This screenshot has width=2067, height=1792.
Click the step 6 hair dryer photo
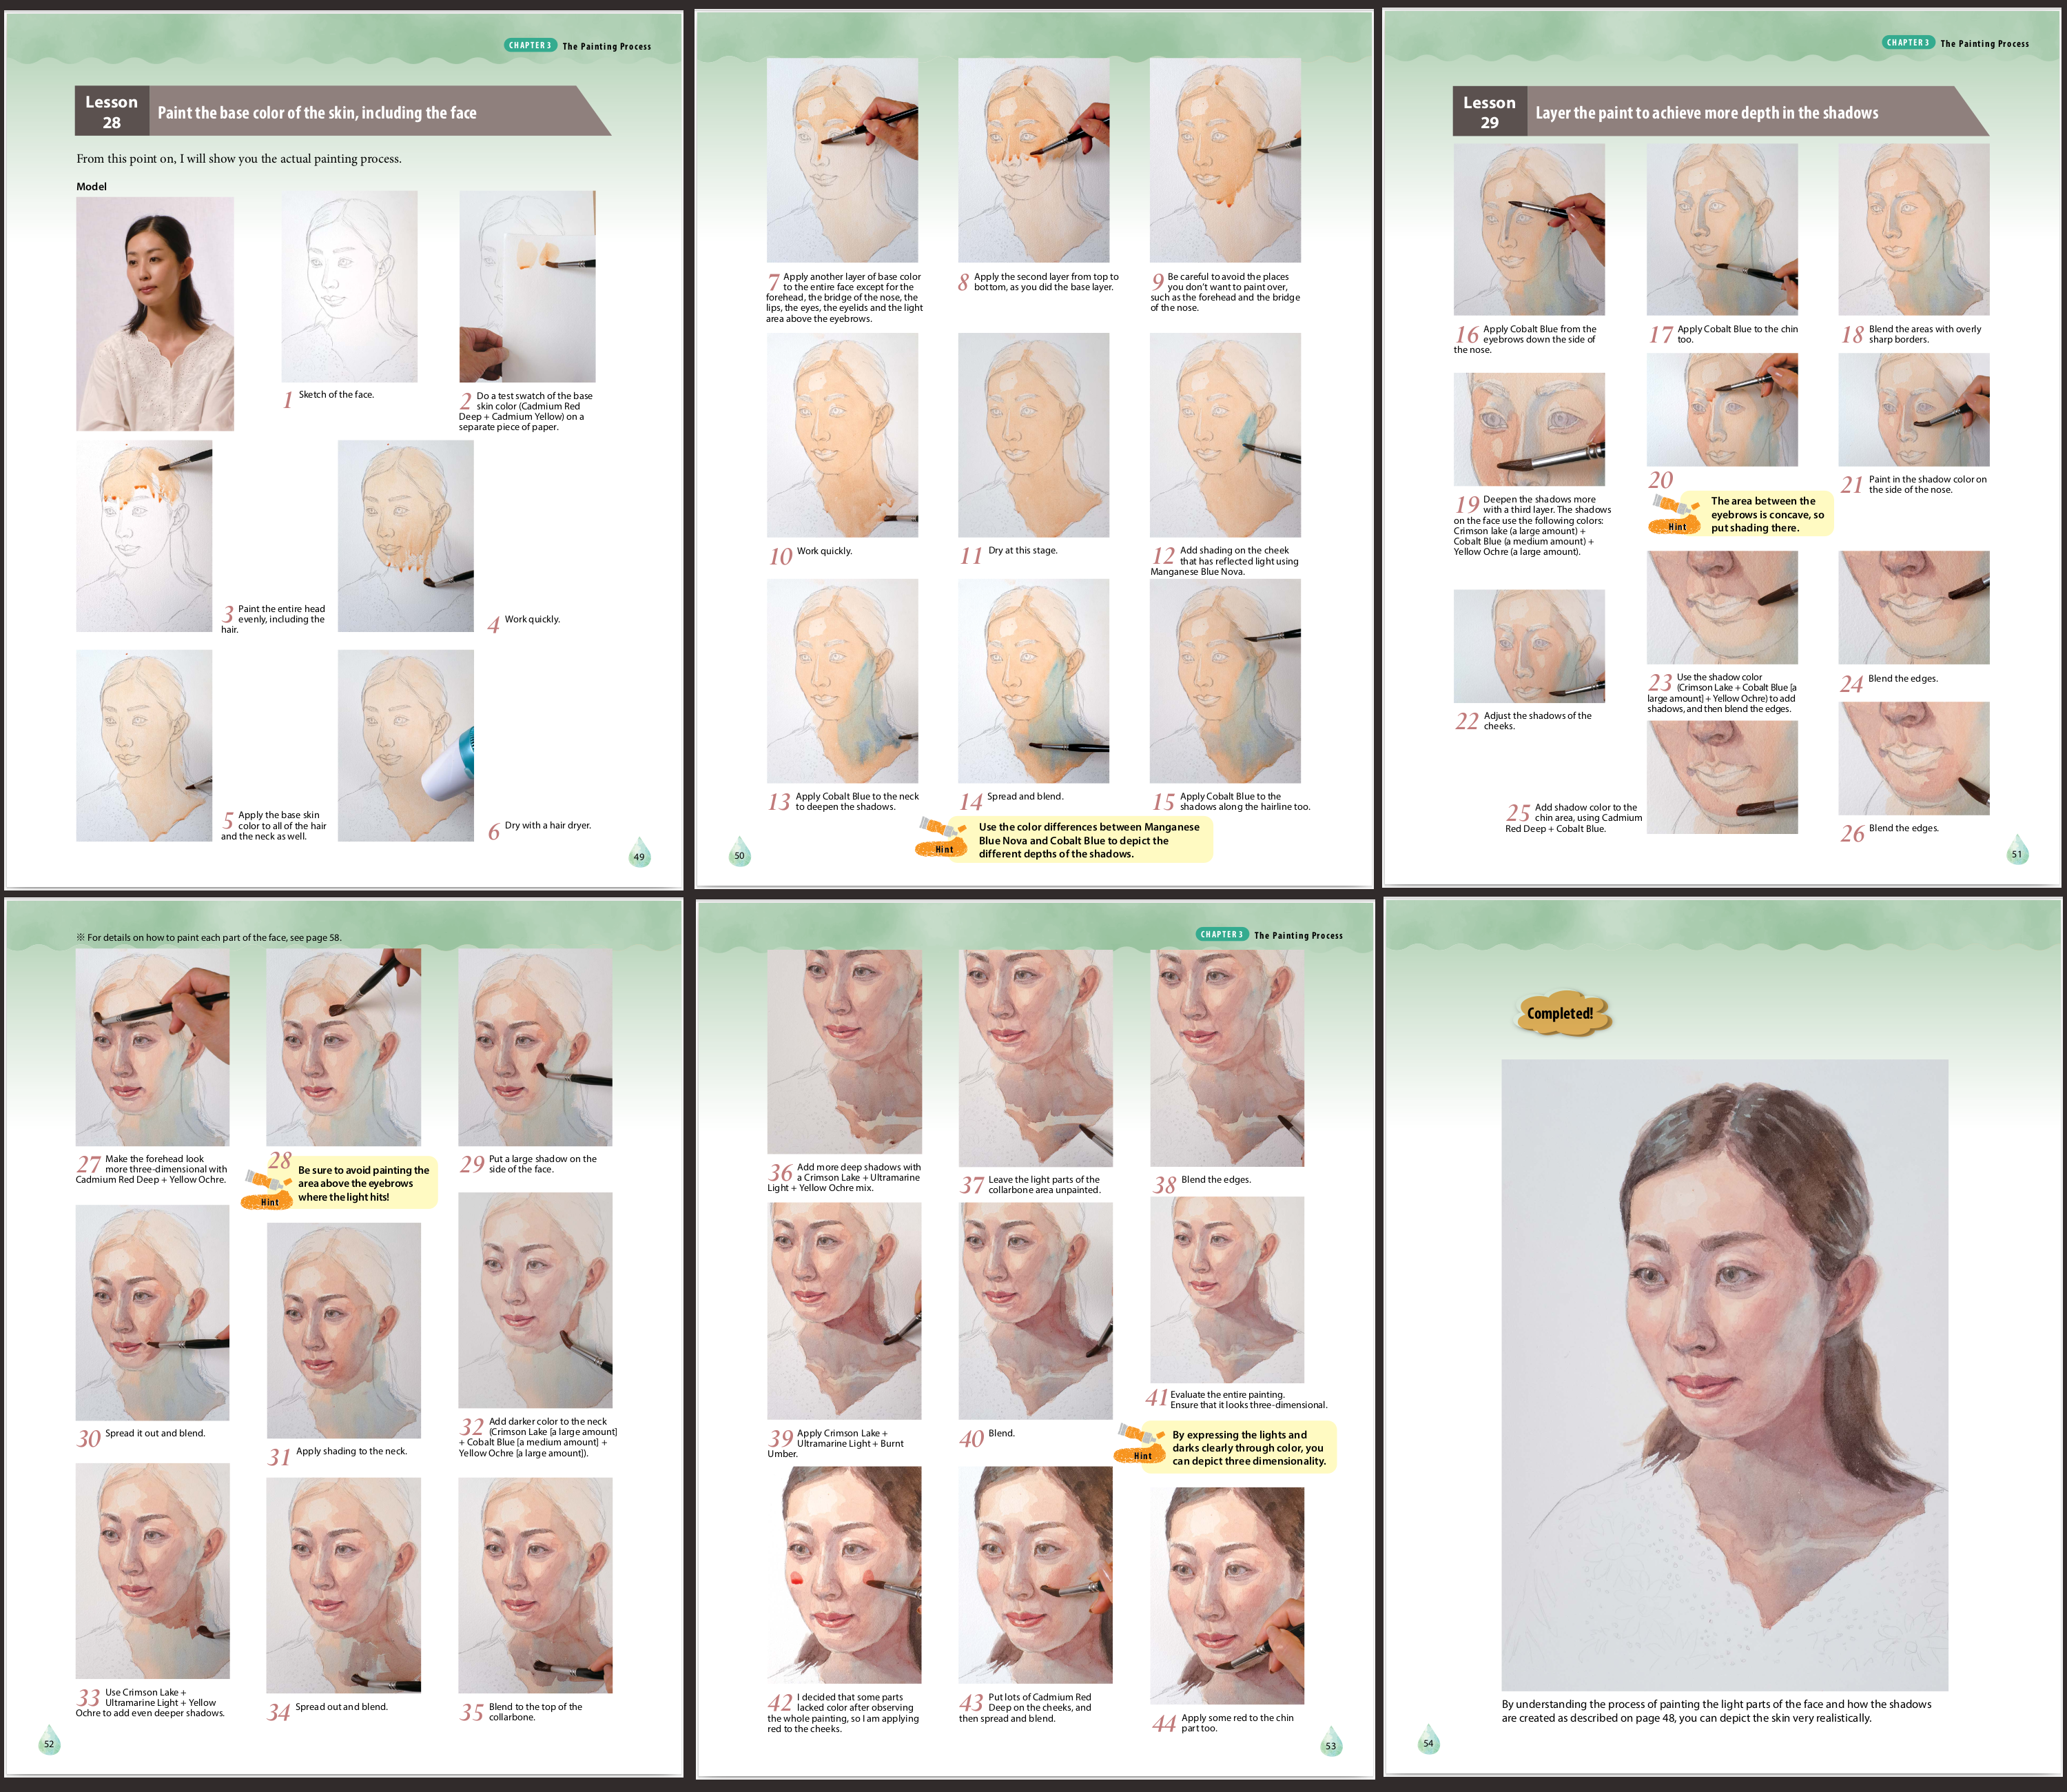coord(406,745)
